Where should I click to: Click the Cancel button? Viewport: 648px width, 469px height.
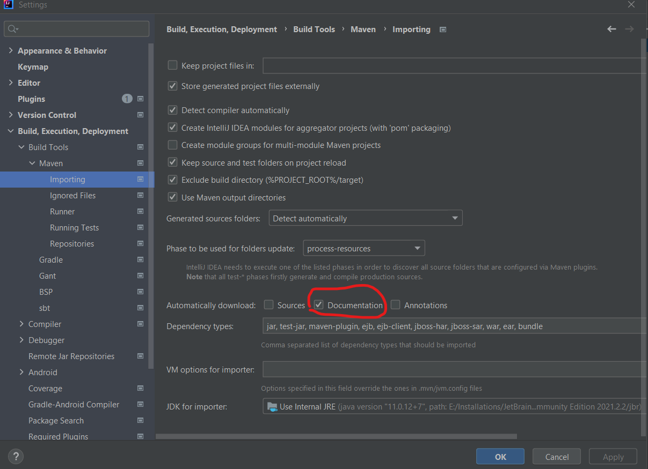click(x=557, y=457)
